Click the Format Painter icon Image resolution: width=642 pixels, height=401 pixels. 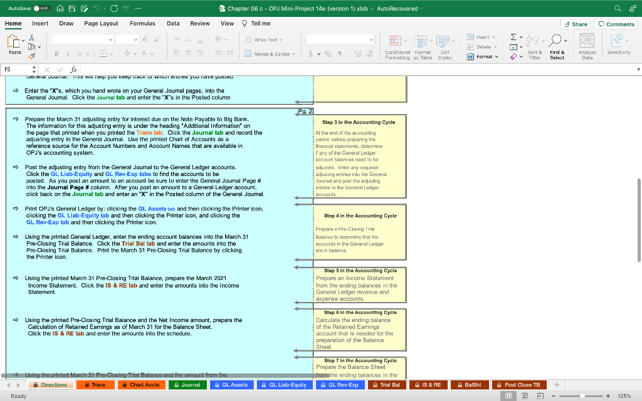tap(31, 56)
